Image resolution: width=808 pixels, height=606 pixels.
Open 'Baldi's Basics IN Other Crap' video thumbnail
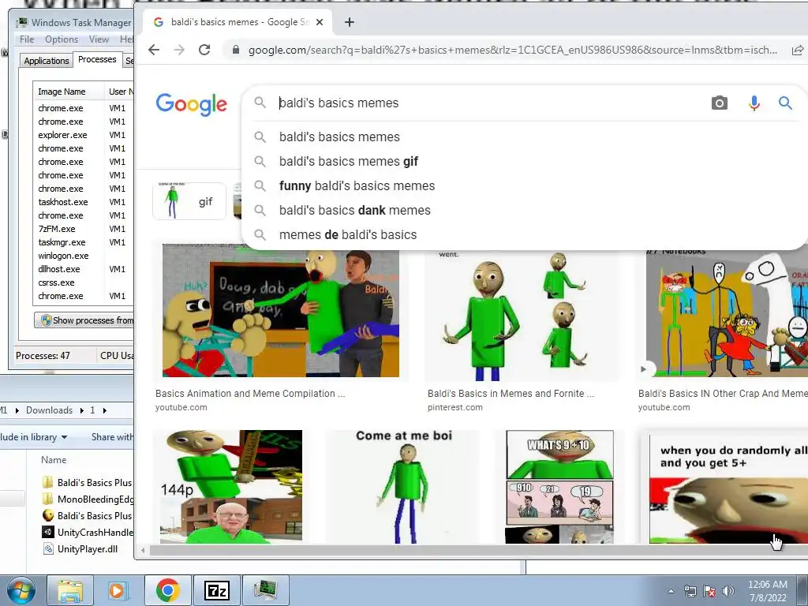727,314
